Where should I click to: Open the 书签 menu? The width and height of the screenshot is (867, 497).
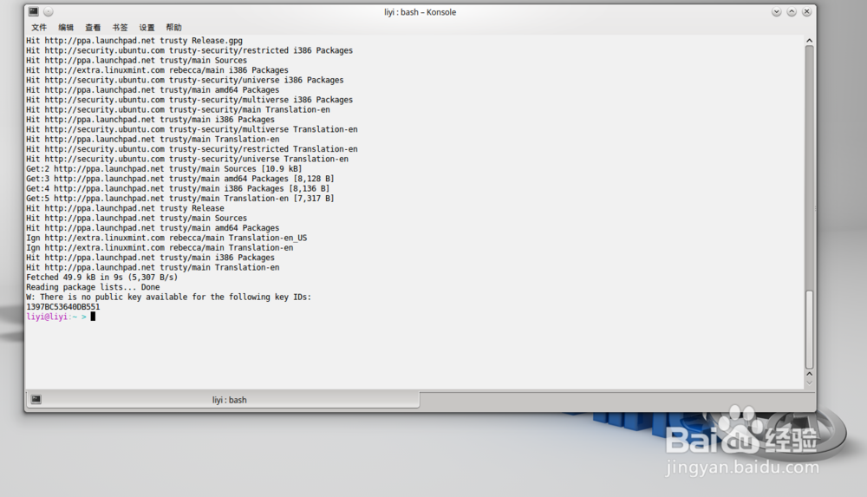pos(120,27)
